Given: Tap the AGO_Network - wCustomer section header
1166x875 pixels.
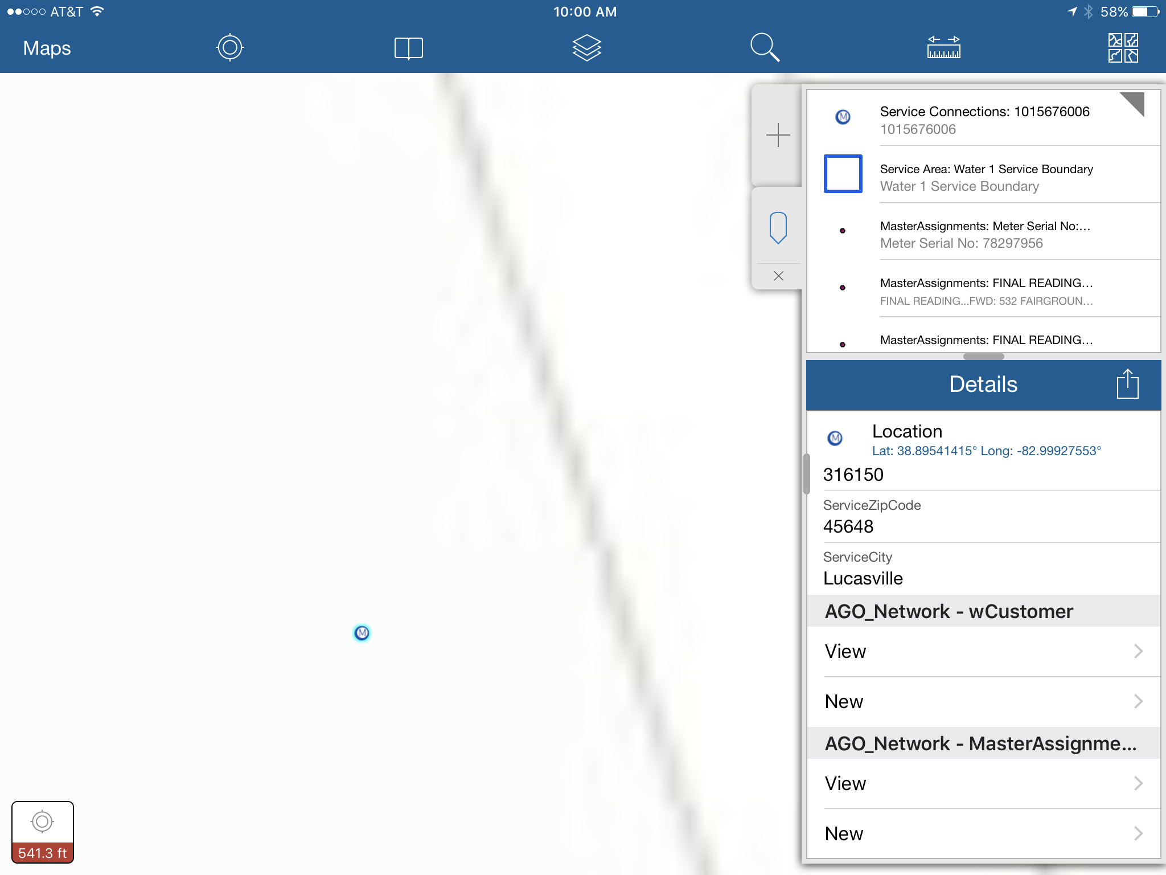Looking at the screenshot, I should tap(984, 611).
